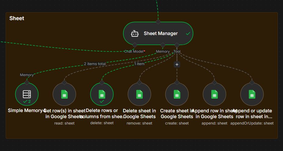This screenshot has height=151, width=283.
Task: Click the 'create: sheet' subtitle
Action: pos(177,123)
